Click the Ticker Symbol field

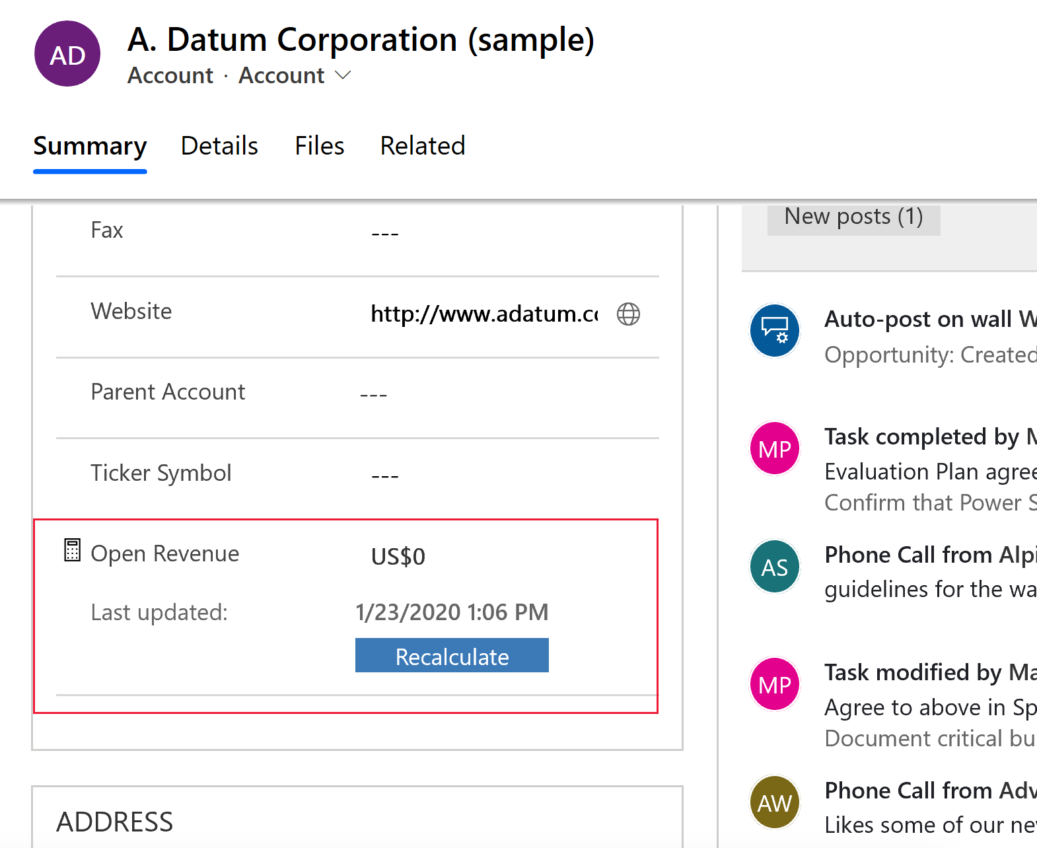click(385, 476)
